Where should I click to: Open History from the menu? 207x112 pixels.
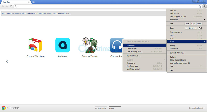pyautogui.click(x=186, y=46)
